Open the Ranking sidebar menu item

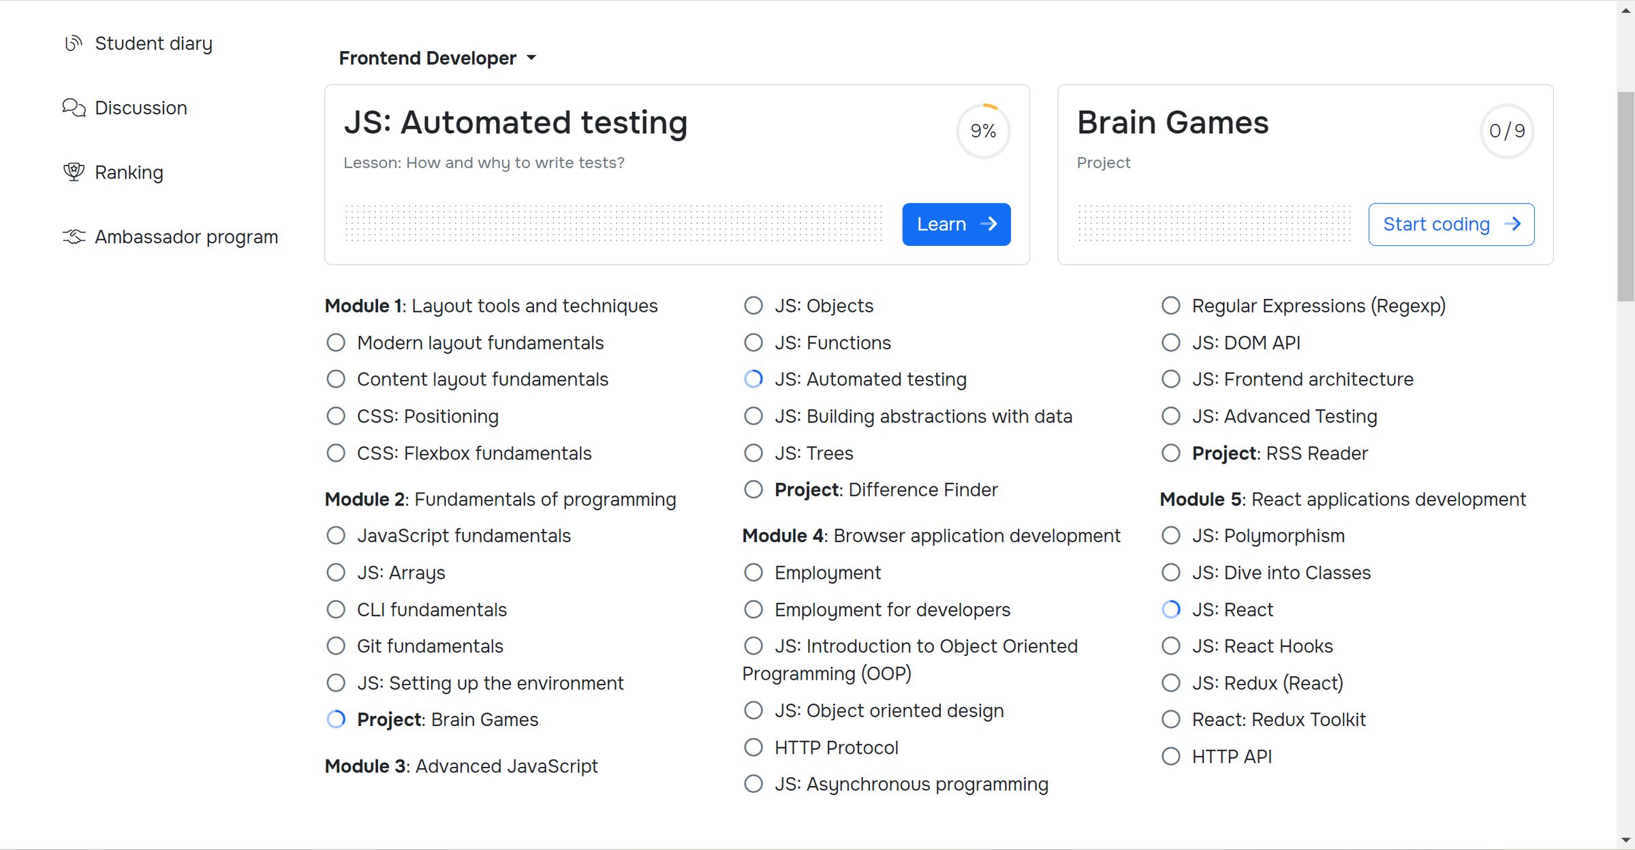click(129, 172)
